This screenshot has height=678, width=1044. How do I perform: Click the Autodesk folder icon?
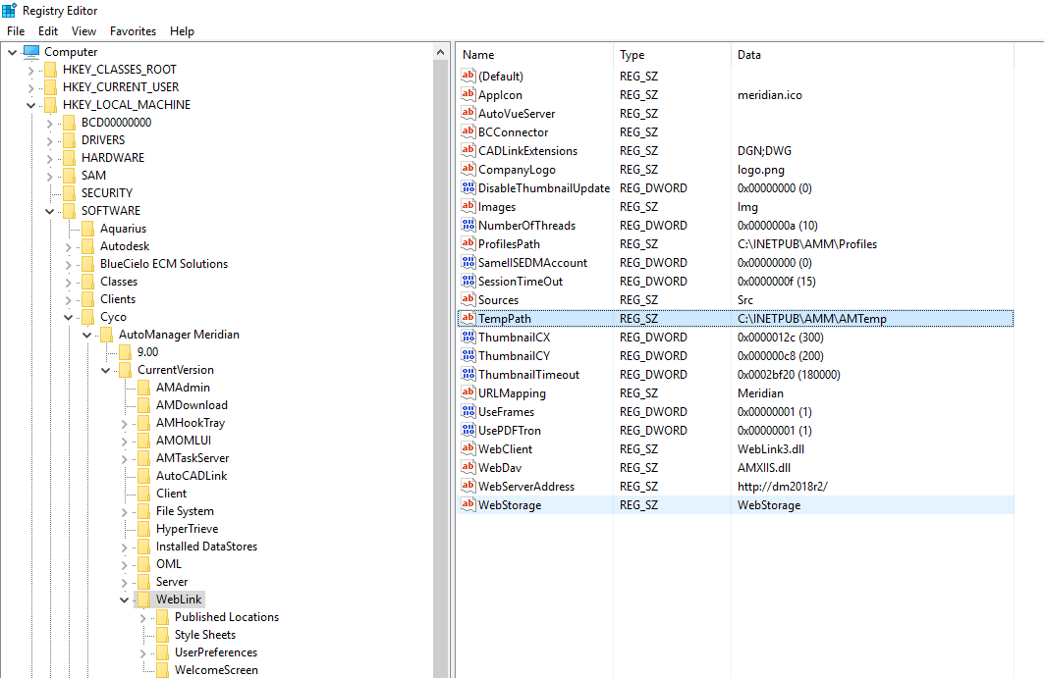(87, 246)
